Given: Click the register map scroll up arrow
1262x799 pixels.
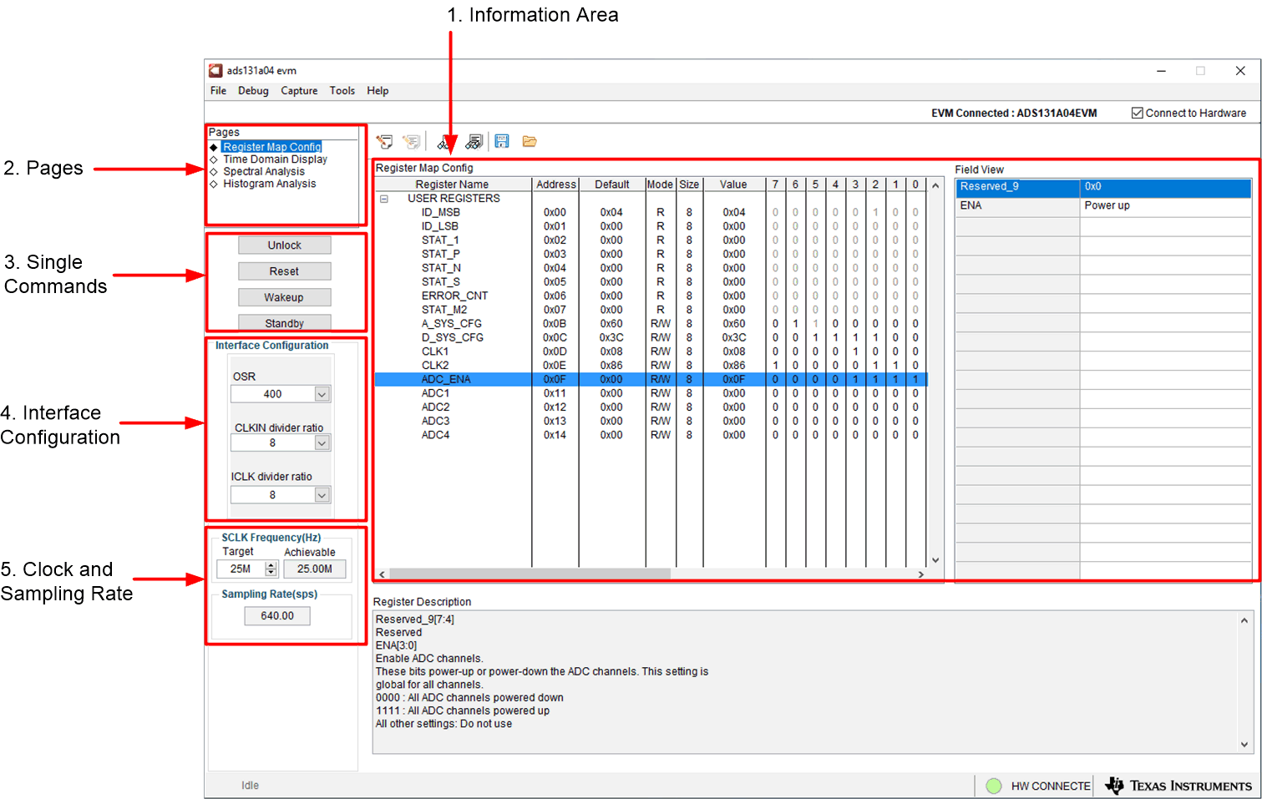Looking at the screenshot, I should click(935, 185).
